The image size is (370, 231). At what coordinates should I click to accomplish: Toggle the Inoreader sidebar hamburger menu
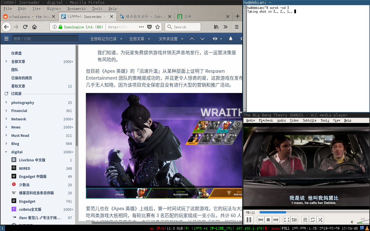click(6, 39)
